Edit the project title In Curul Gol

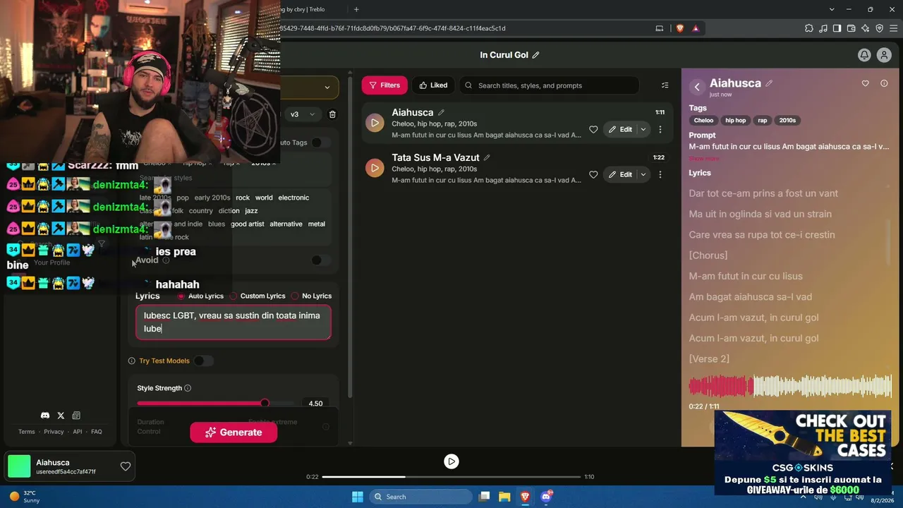pyautogui.click(x=536, y=55)
